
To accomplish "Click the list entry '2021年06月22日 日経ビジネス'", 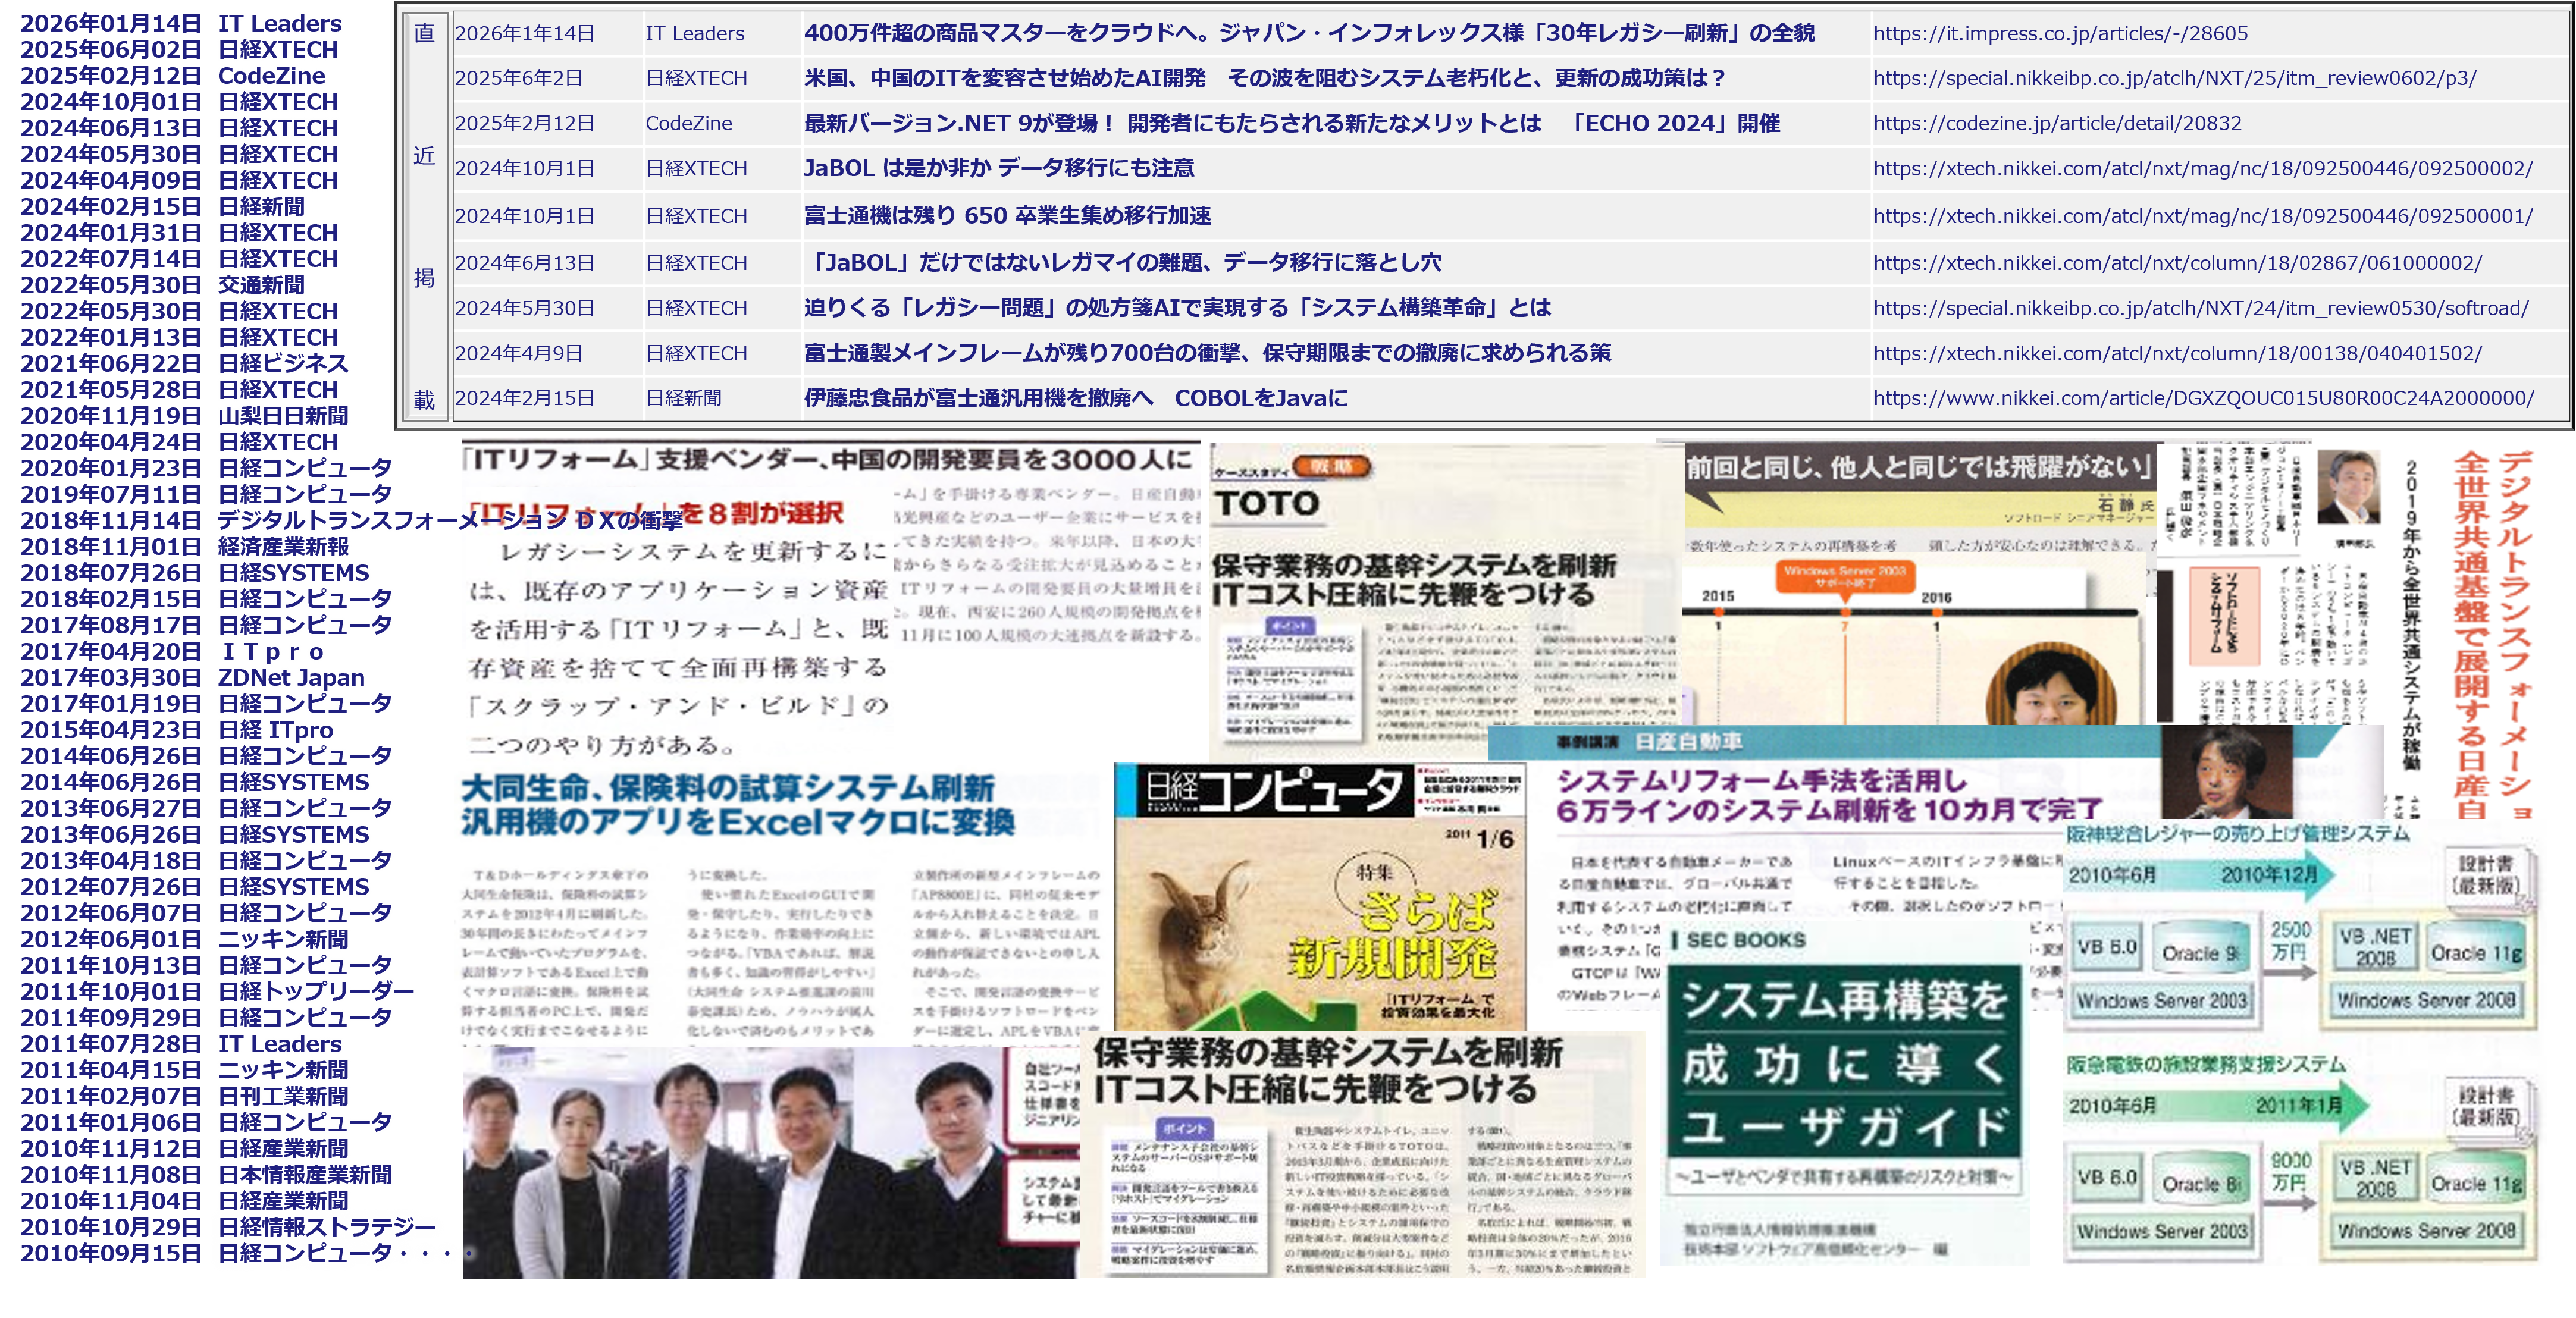I will (184, 363).
